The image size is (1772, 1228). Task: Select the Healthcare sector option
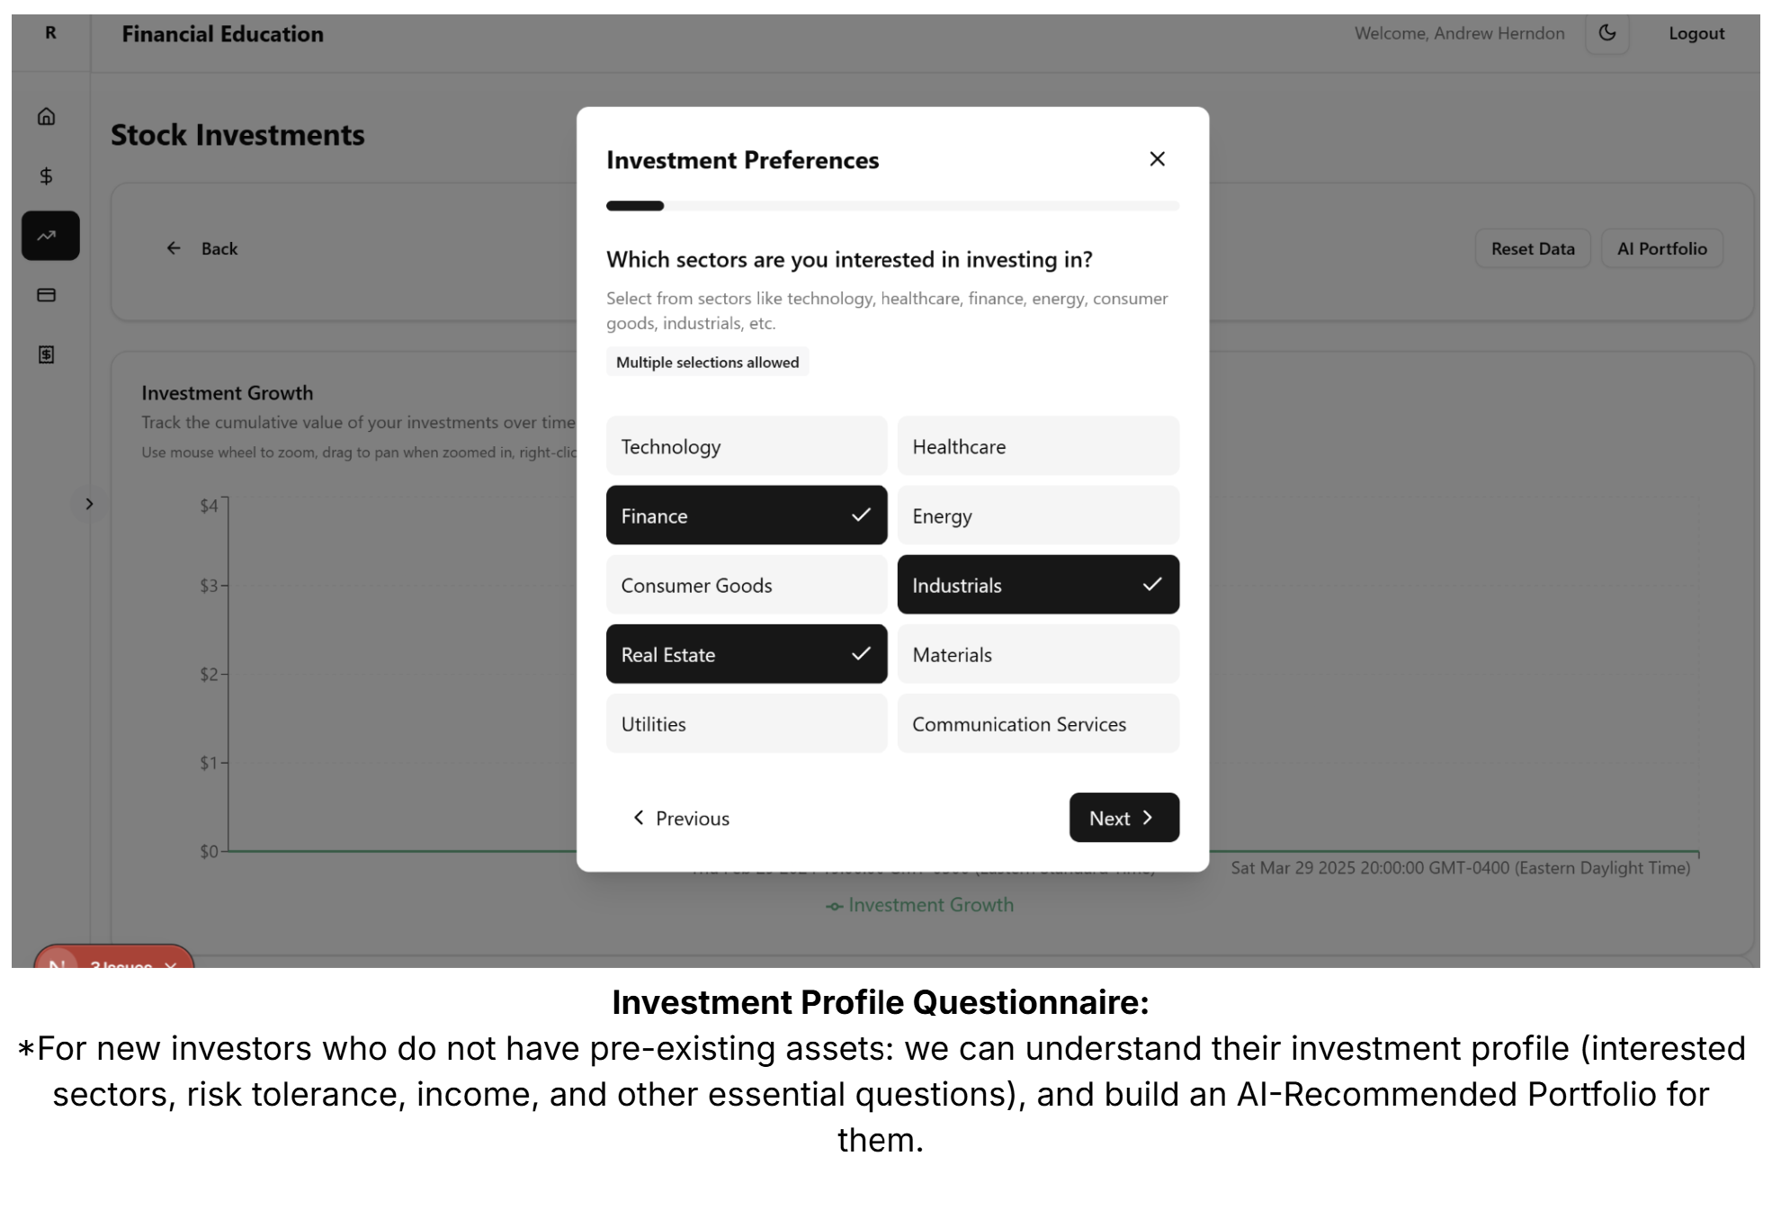click(x=1038, y=446)
